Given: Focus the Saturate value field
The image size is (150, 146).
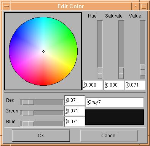Looking at the screenshot, I should [x=114, y=85].
